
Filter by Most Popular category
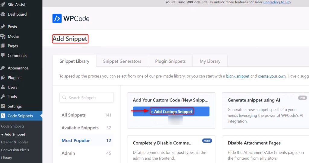86,141
